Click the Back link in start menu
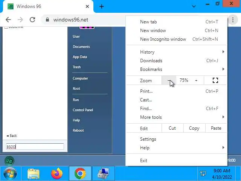The height and width of the screenshot is (181, 241). pos(12,136)
